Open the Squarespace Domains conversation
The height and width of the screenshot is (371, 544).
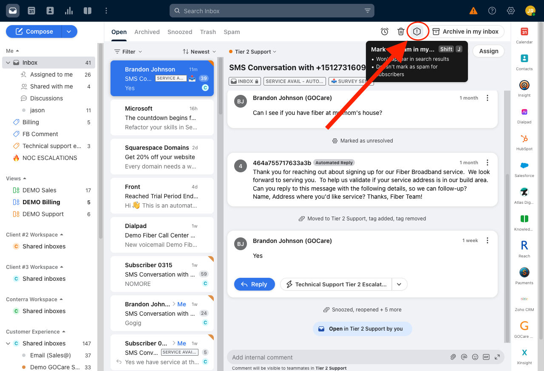coord(162,157)
